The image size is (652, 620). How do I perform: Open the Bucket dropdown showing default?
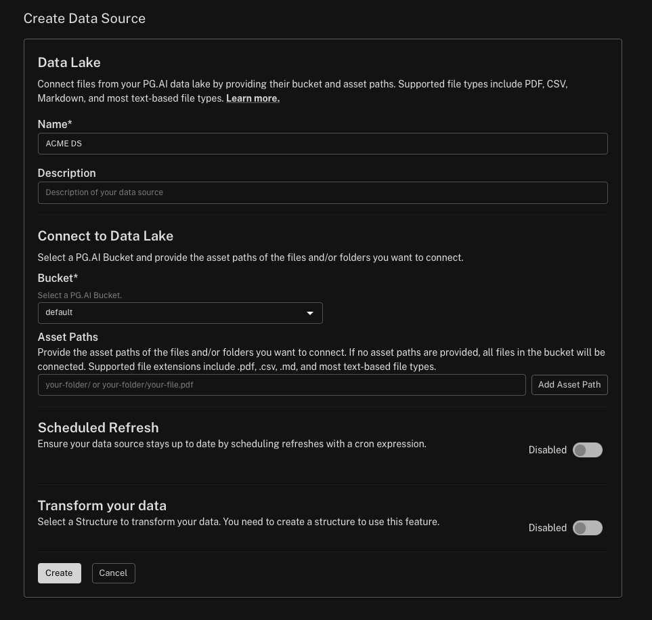click(179, 313)
